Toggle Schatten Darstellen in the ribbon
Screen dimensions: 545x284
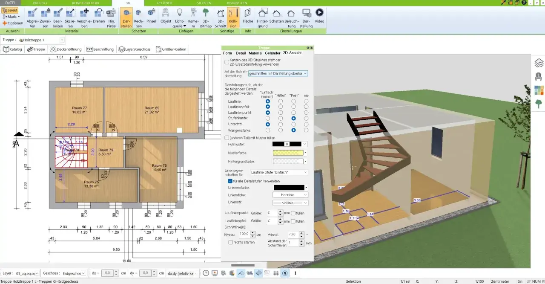pos(126,18)
